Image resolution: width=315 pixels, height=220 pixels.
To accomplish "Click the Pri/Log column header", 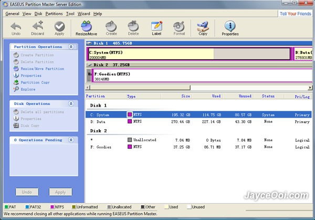I will tap(298, 96).
